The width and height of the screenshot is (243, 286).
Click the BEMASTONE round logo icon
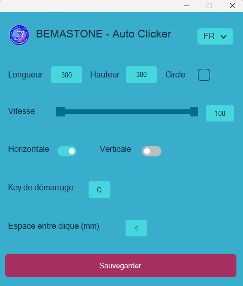click(x=19, y=35)
